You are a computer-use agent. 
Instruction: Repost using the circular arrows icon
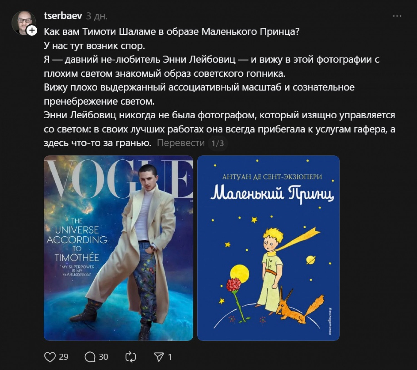coord(130,357)
